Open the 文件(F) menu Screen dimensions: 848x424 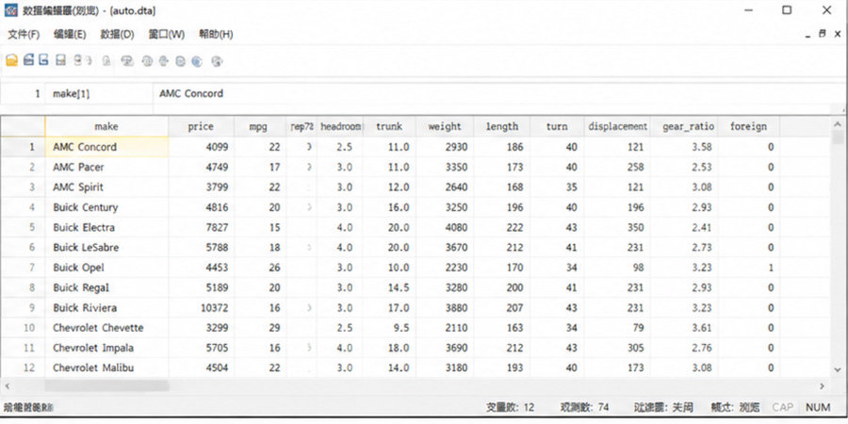tap(24, 34)
